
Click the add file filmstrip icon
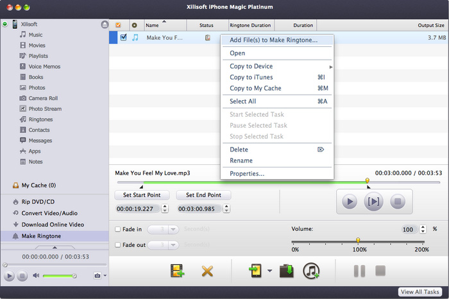[177, 271]
